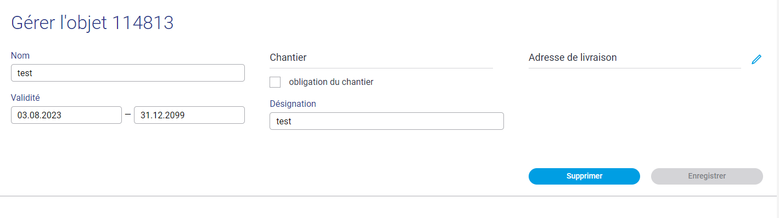Click the empty area under Adresse de livraison
Image resolution: width=779 pixels, height=218 pixels.
(635, 110)
